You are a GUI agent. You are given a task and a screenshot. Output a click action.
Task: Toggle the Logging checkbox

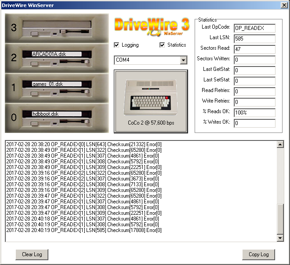(x=117, y=45)
